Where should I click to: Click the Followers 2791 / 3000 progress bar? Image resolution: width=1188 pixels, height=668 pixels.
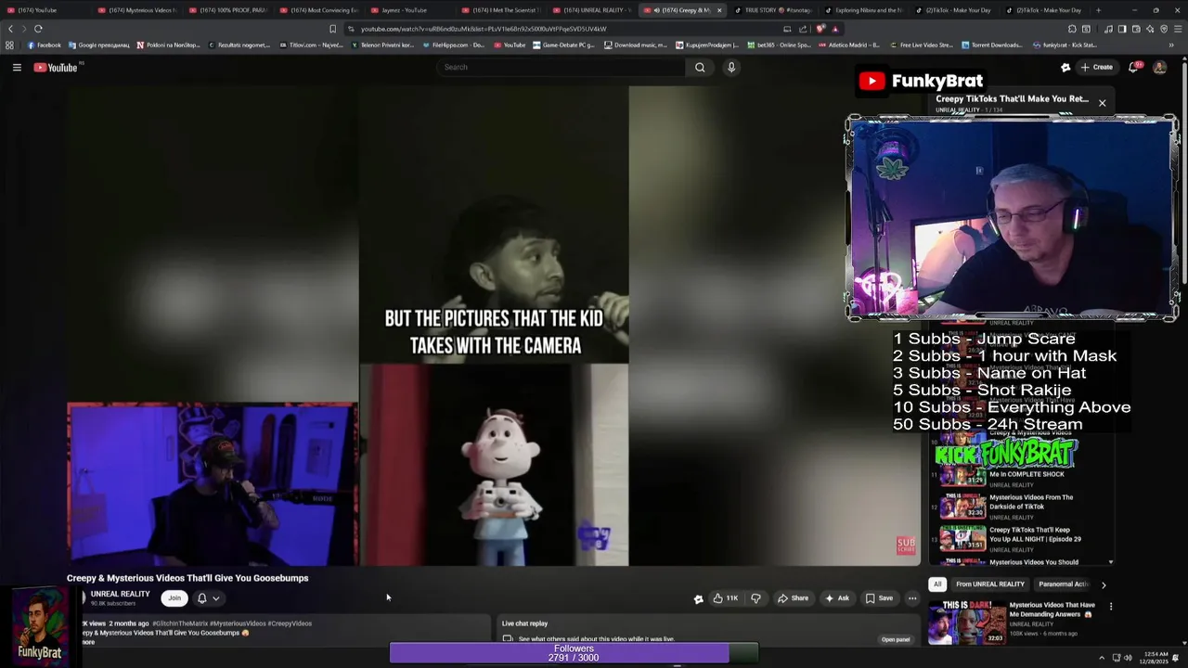[574, 653]
